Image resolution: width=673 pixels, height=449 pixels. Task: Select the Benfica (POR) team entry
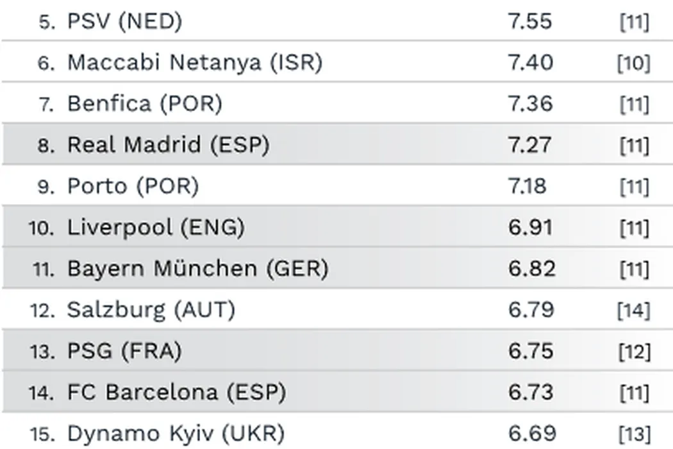(x=144, y=104)
